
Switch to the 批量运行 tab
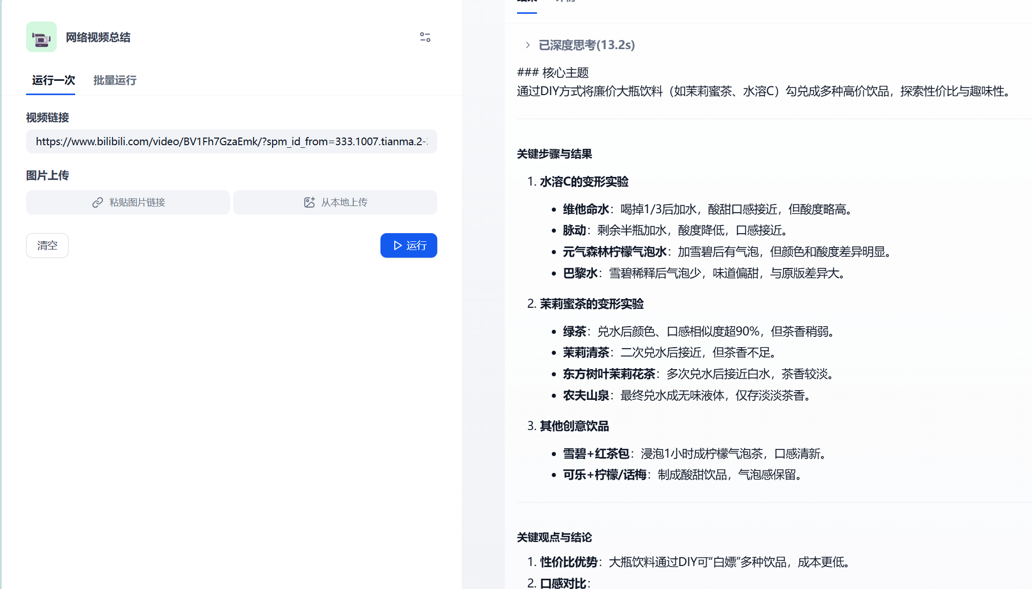(115, 80)
